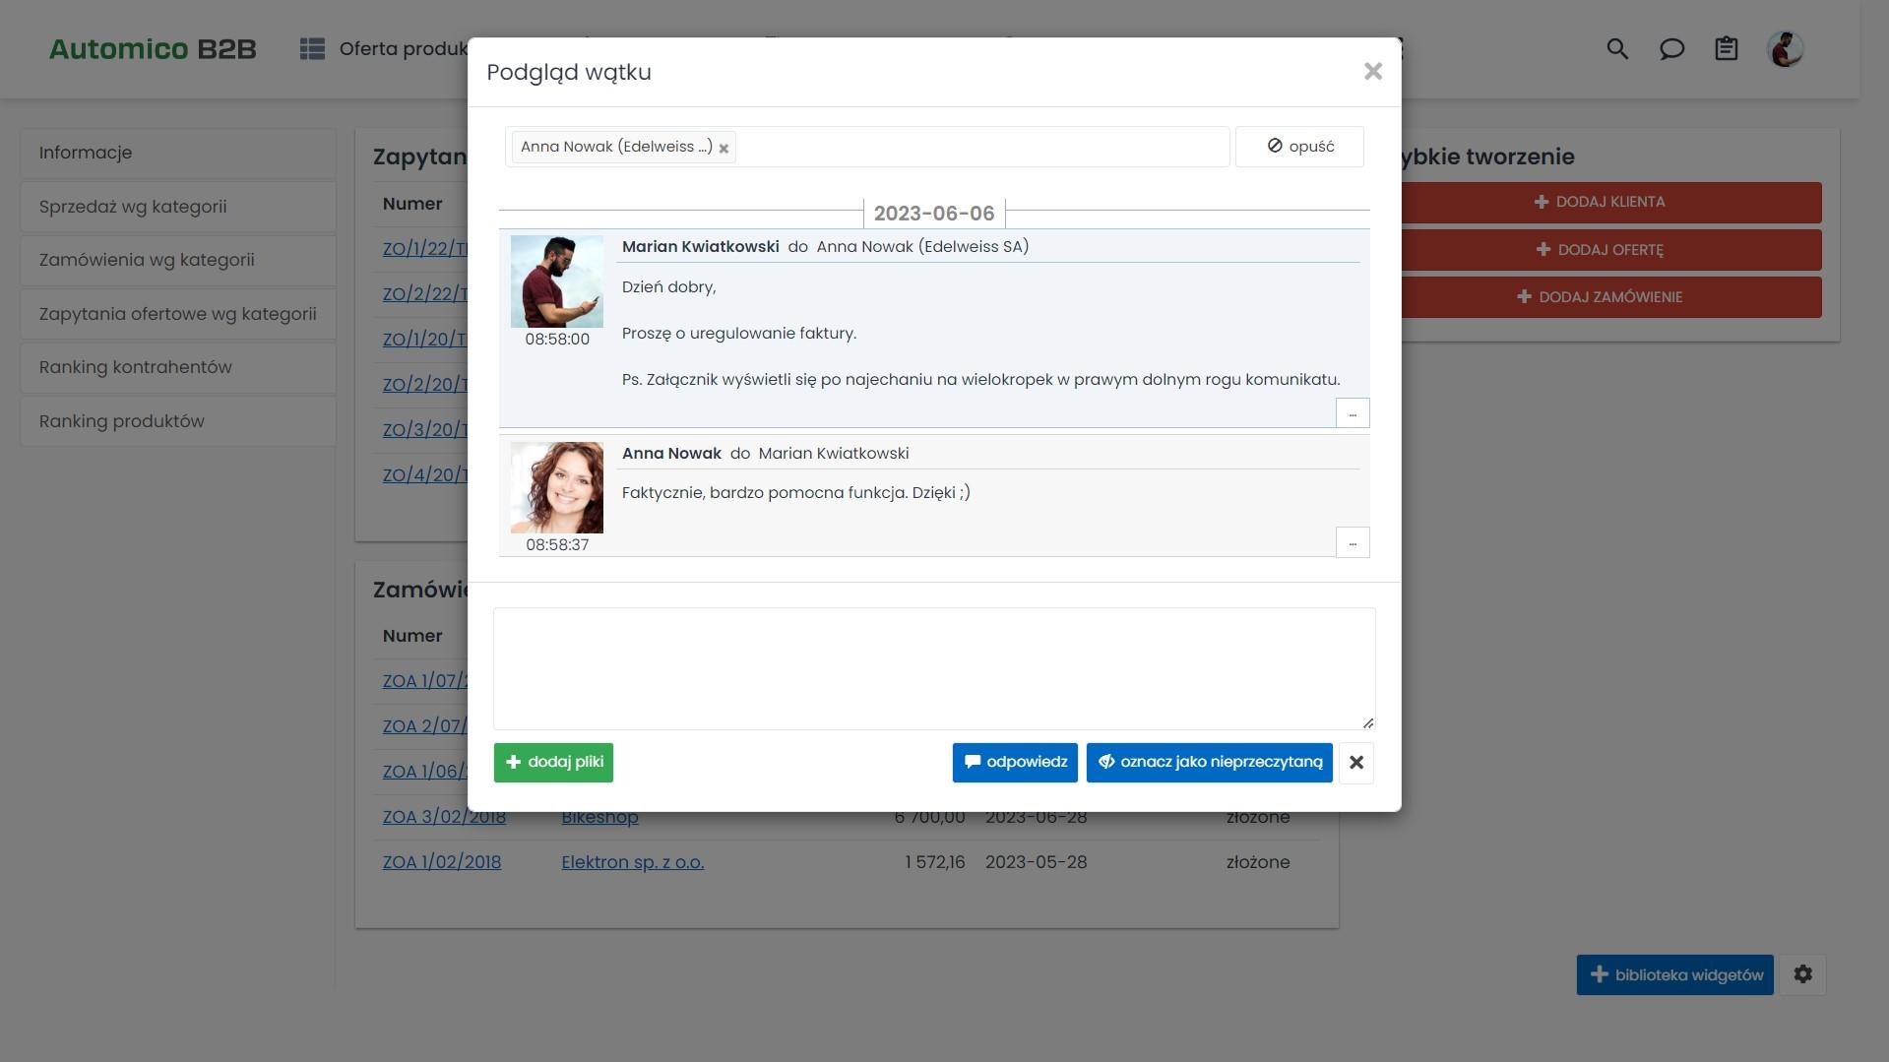The image size is (1889, 1062).
Task: Select Sprzedaż wg kategorii in sidebar
Action: (133, 207)
